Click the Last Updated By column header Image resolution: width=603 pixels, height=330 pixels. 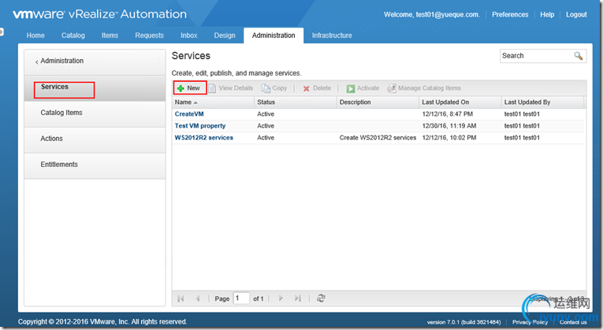542,102
